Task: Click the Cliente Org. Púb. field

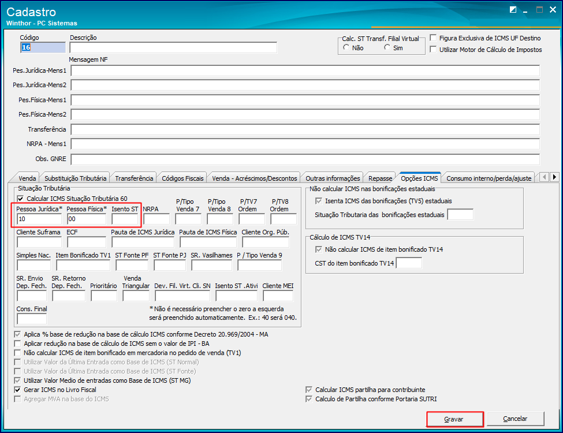Action: pyautogui.click(x=266, y=242)
